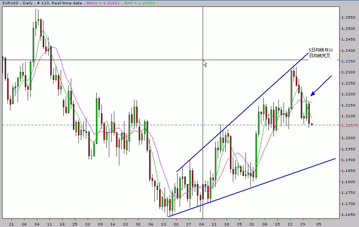This screenshot has width=359, height=227.
Task: Click the 1.2500 price axis label
Action: [348, 29]
